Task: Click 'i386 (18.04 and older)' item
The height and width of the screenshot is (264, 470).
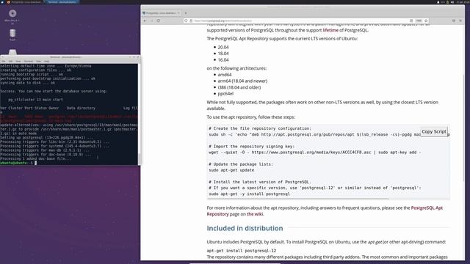Action: [239, 87]
